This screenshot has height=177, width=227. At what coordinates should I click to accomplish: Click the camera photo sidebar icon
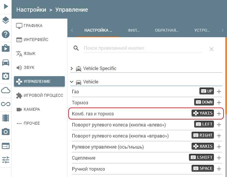tap(6, 132)
